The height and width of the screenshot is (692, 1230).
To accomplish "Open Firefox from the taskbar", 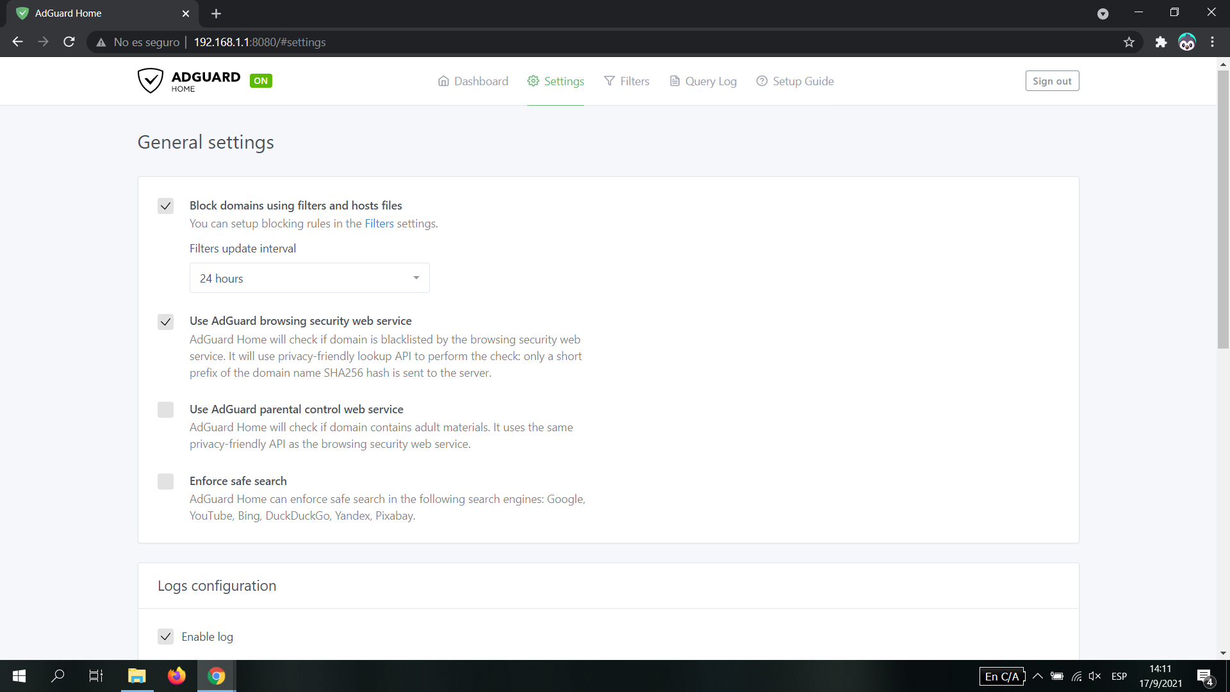I will click(176, 676).
